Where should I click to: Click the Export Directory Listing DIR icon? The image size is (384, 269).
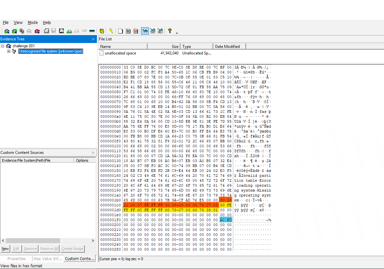click(136, 31)
